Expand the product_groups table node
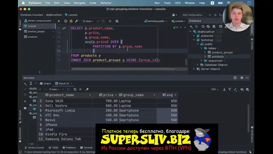 pyautogui.click(x=205, y=52)
